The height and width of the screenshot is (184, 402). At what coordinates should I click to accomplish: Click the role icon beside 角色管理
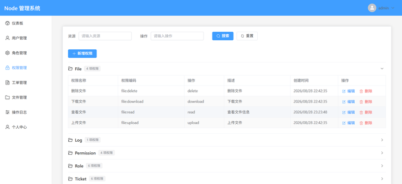(x=8, y=53)
